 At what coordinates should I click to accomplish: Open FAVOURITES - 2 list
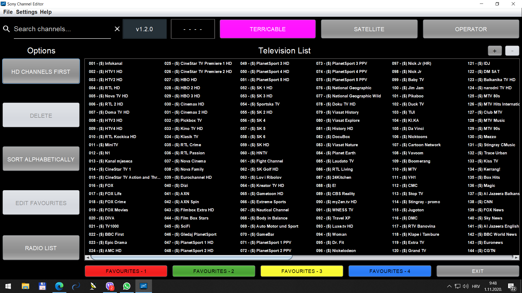pyautogui.click(x=214, y=271)
